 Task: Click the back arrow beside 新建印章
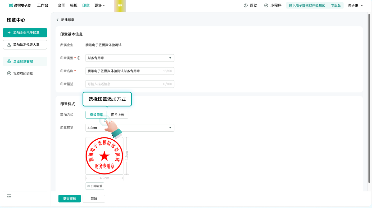pyautogui.click(x=57, y=20)
